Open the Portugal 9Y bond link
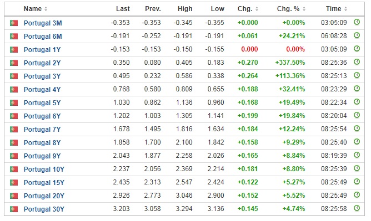The width and height of the screenshot is (371, 221). coord(42,156)
